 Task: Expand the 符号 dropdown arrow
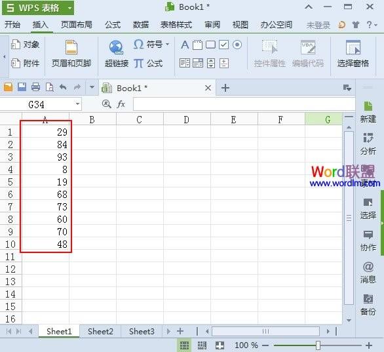[x=167, y=45]
